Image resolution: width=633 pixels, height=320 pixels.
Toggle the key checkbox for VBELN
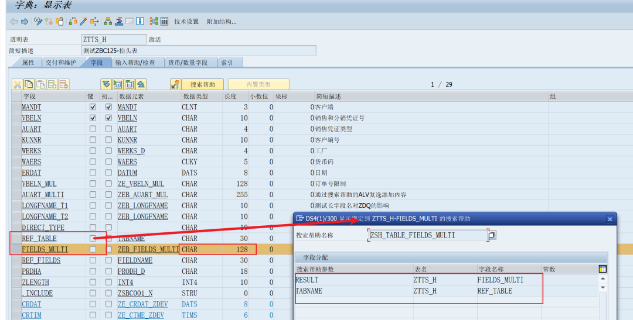click(93, 118)
